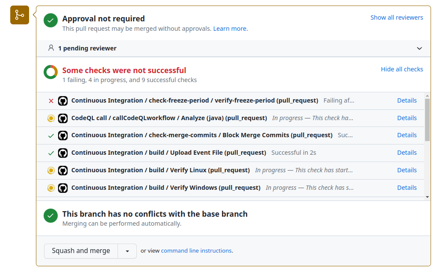The width and height of the screenshot is (440, 271).
Task: Click green check on Block Merge Commits row
Action: (x=51, y=136)
